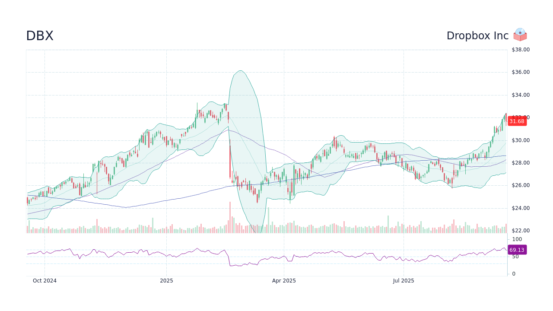Click the tall red sell-off candlestick near March

pos(229,160)
